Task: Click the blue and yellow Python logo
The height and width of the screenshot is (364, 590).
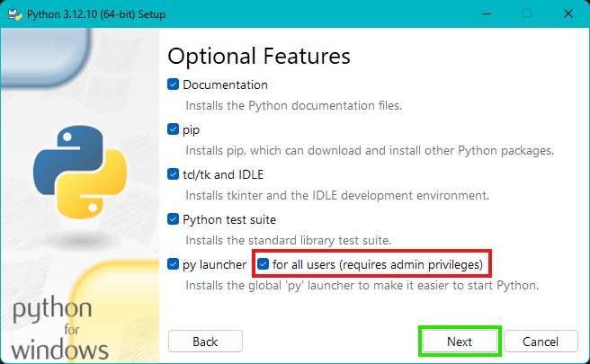Action: [80, 173]
